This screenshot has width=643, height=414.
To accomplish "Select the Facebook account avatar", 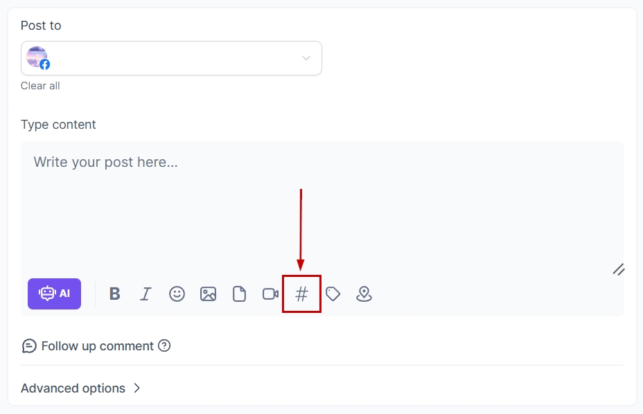I will (x=37, y=58).
